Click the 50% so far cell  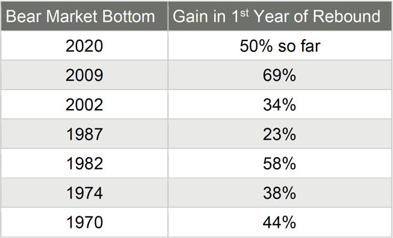coord(280,45)
